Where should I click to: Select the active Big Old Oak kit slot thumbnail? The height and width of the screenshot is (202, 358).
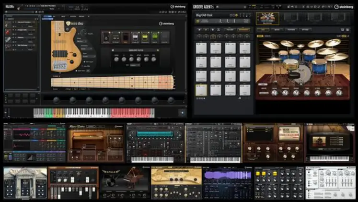point(267,19)
